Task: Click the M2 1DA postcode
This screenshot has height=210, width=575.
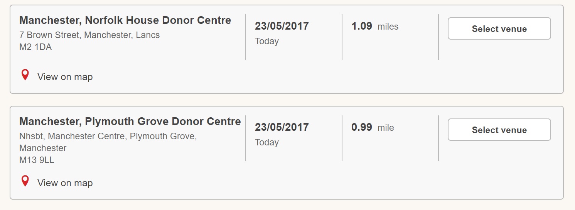Action: point(35,47)
